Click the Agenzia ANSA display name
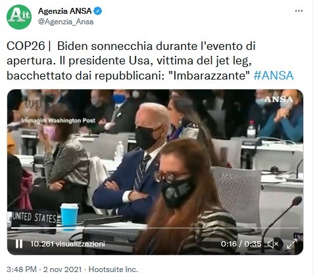This screenshot has width=319, height=276. pyautogui.click(x=65, y=11)
